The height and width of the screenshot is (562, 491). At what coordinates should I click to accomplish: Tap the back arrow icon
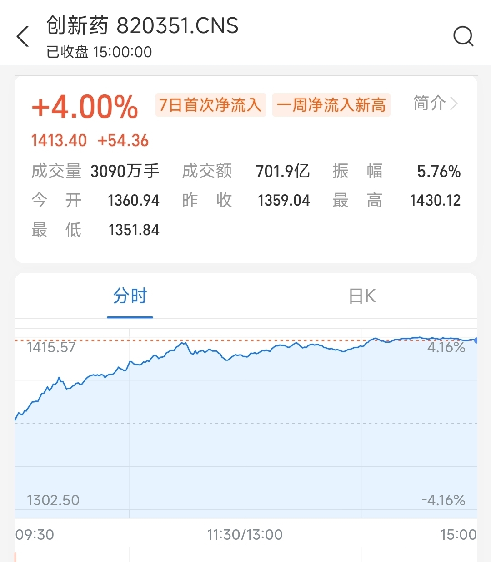(23, 36)
